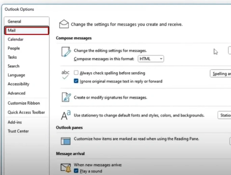
Task: Select the Language options category
Action: tap(27, 75)
